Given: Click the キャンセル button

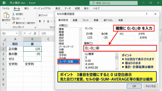Looking at the screenshot, I should click(151, 86).
